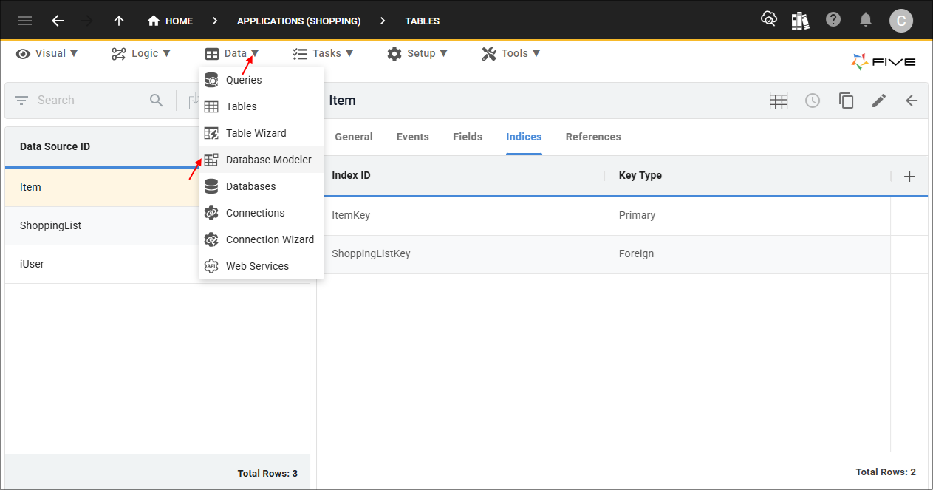Click the edit pencil icon
Screen dimensions: 933x490
(878, 100)
